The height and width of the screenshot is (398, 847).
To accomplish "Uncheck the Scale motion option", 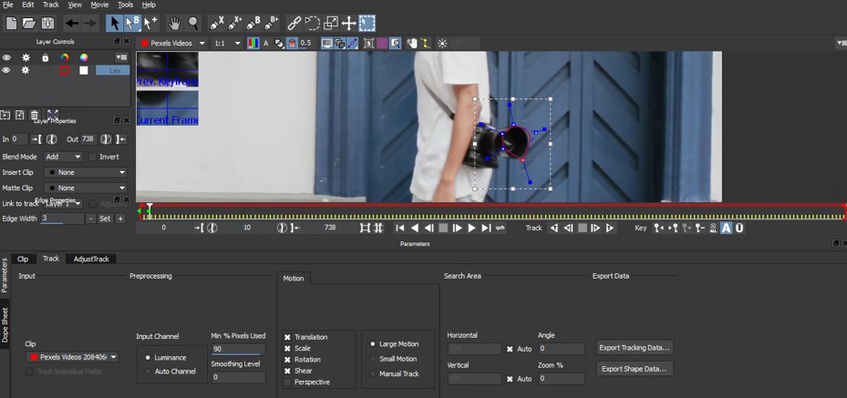I will click(287, 349).
